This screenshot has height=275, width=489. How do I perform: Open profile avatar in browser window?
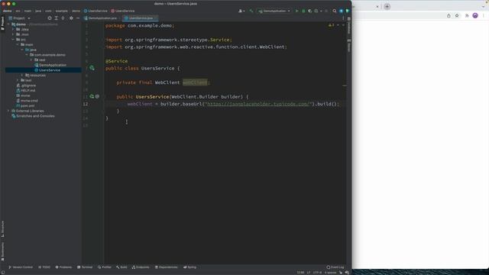tap(475, 15)
